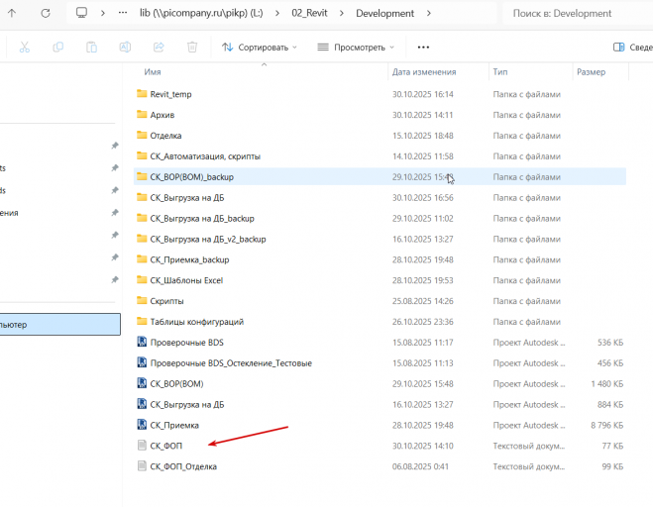The image size is (653, 507).
Task: Click date 25.08.2025 14:26
Action: [423, 301]
